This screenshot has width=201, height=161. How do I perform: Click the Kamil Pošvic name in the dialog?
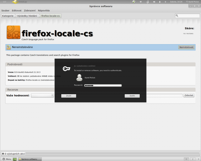pos(90,78)
